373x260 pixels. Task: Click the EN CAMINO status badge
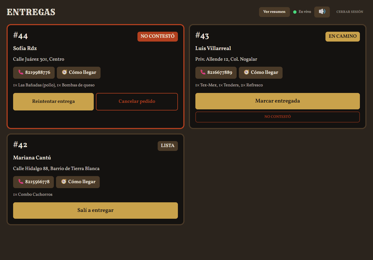pos(343,36)
